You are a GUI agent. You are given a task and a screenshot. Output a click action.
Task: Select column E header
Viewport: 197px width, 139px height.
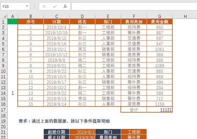(x=108, y=16)
